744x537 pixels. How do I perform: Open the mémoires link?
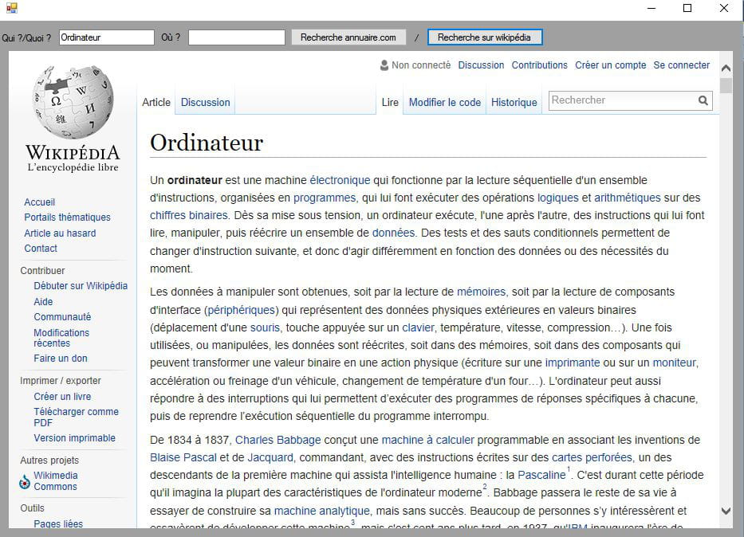coord(481,292)
